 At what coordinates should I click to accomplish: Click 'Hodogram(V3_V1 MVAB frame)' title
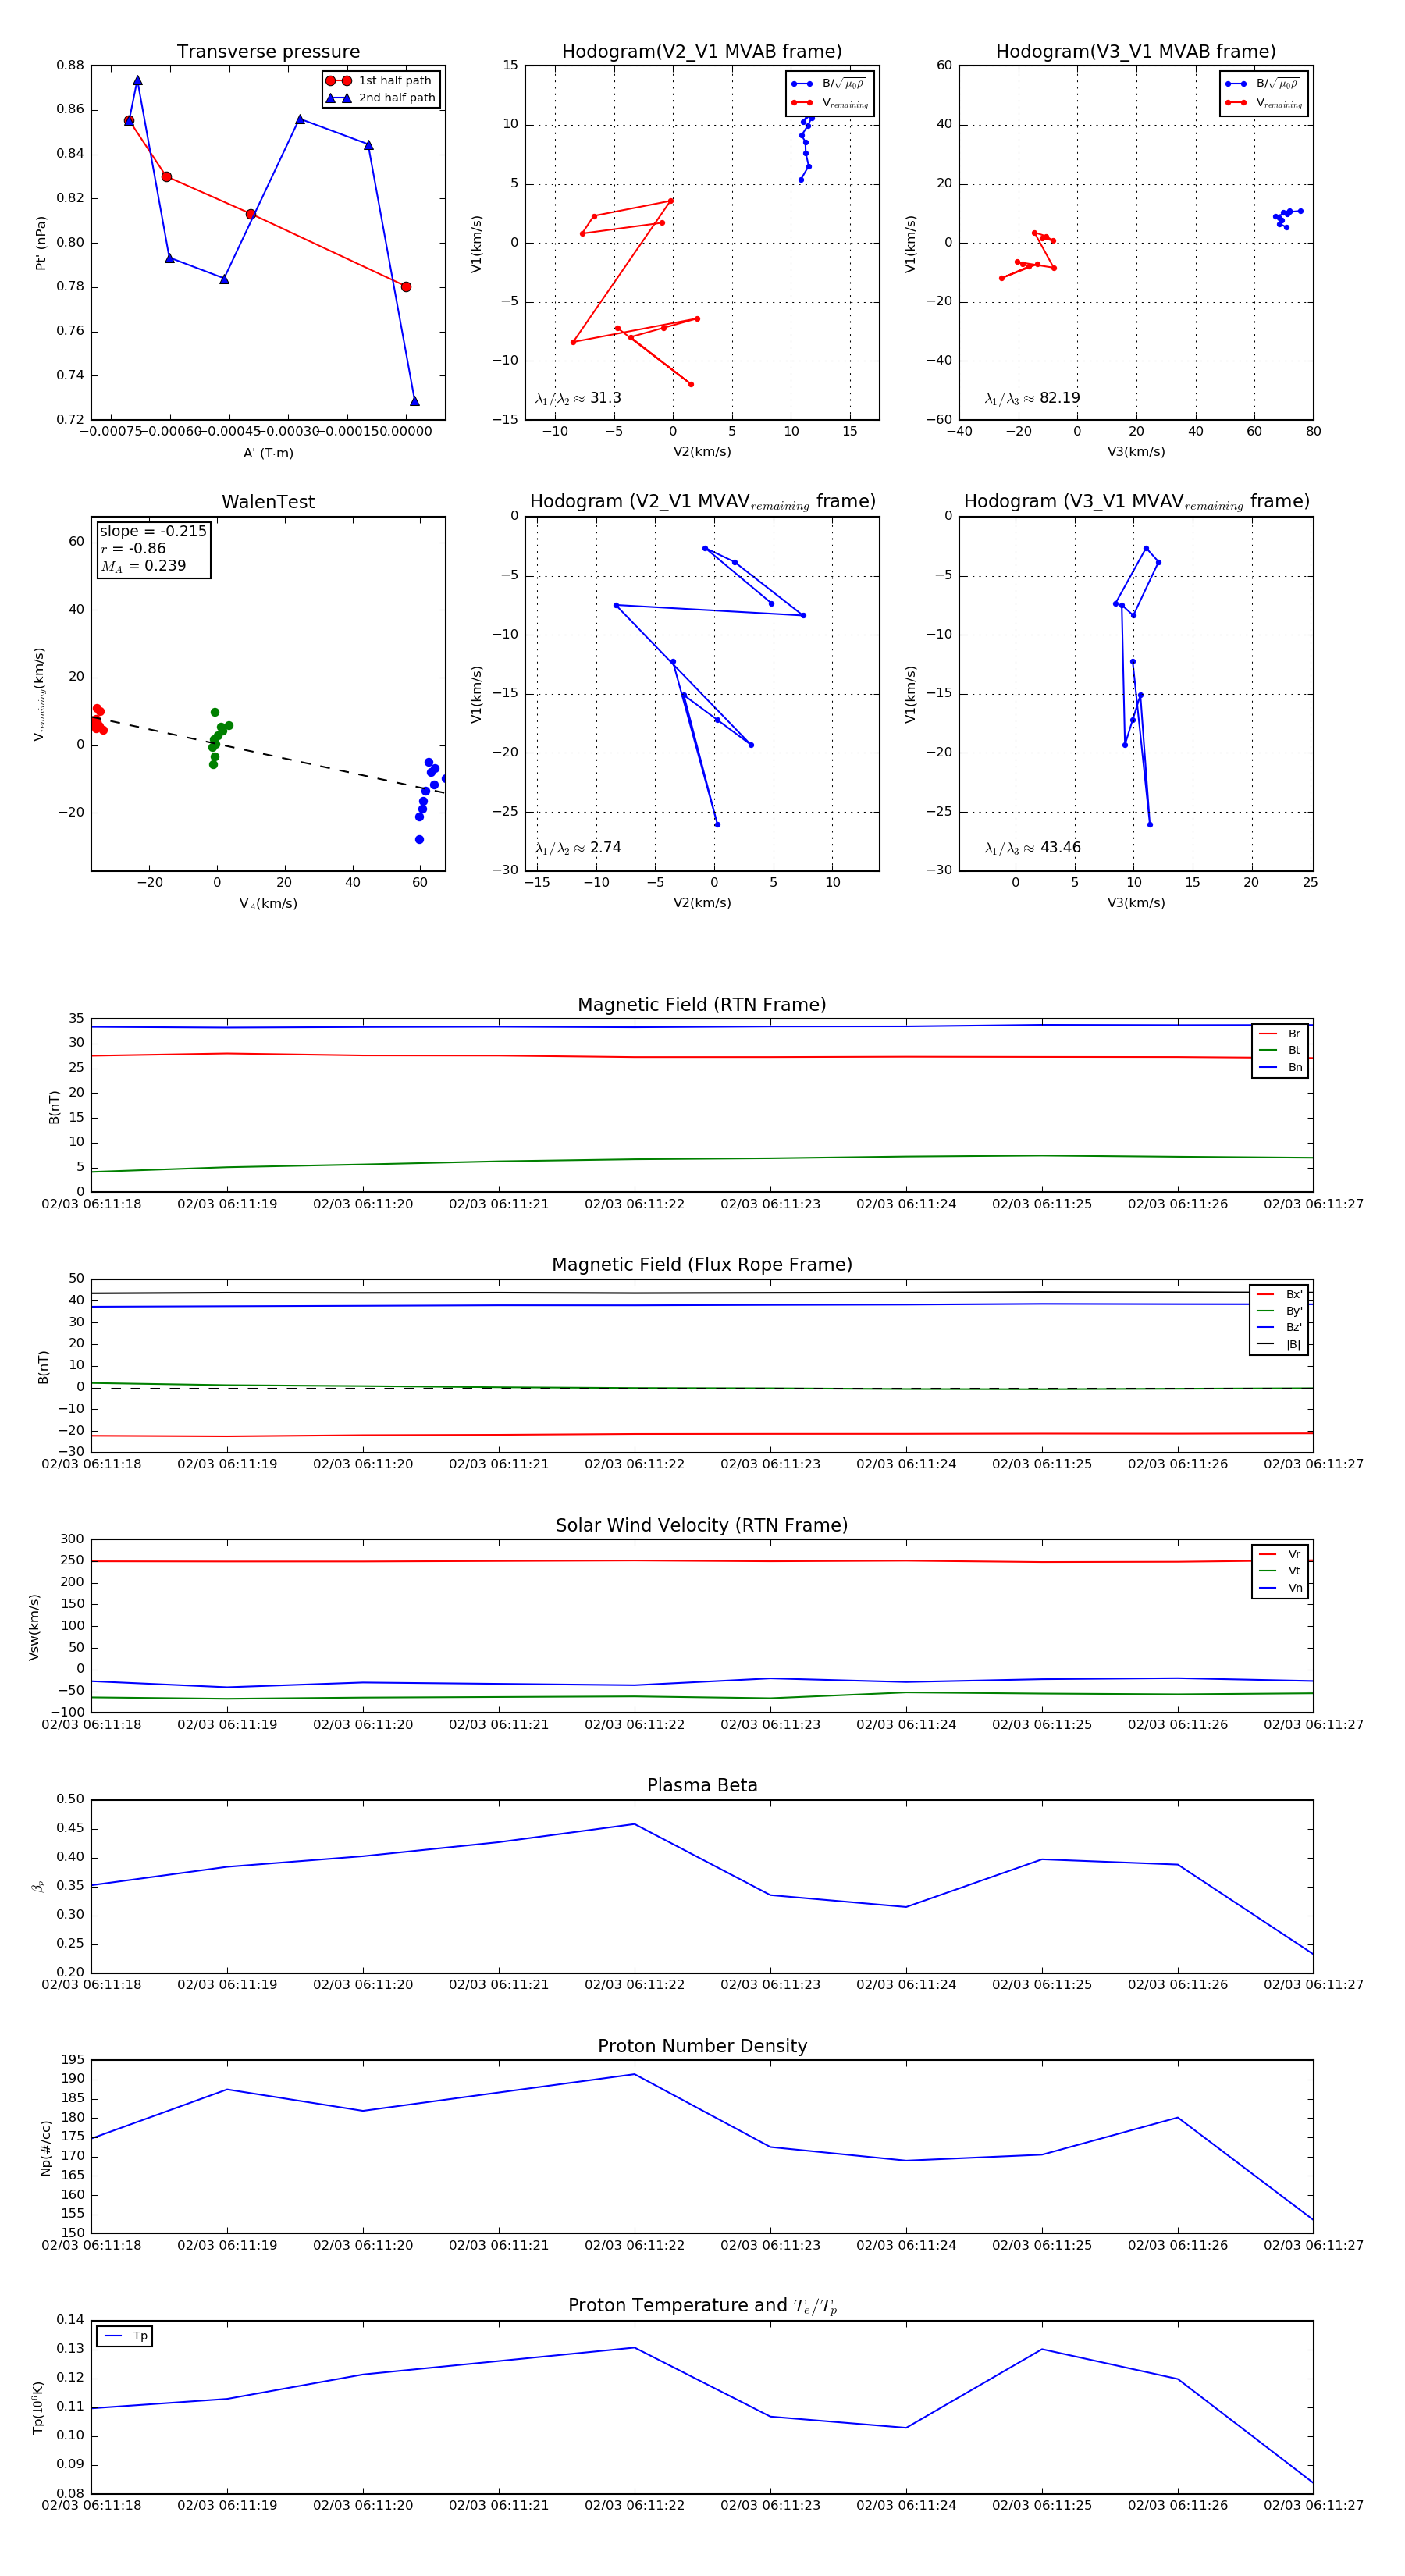(1136, 51)
